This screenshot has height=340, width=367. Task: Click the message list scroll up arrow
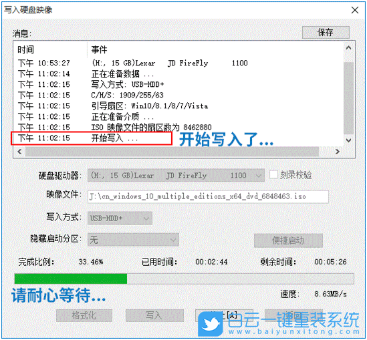point(348,48)
